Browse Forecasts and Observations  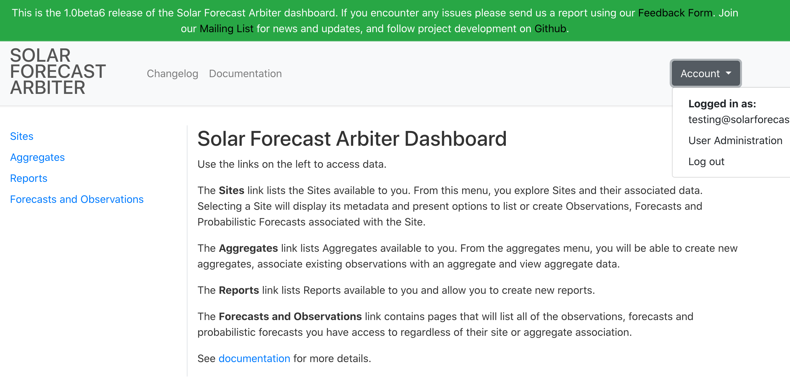click(77, 199)
